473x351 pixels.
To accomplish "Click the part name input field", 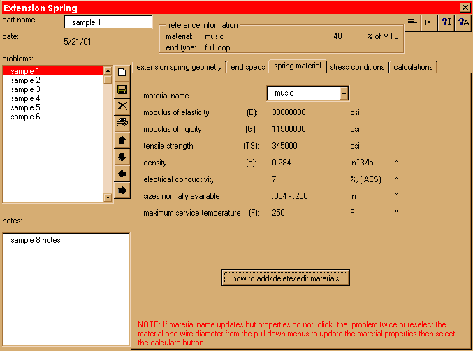I will [x=103, y=22].
